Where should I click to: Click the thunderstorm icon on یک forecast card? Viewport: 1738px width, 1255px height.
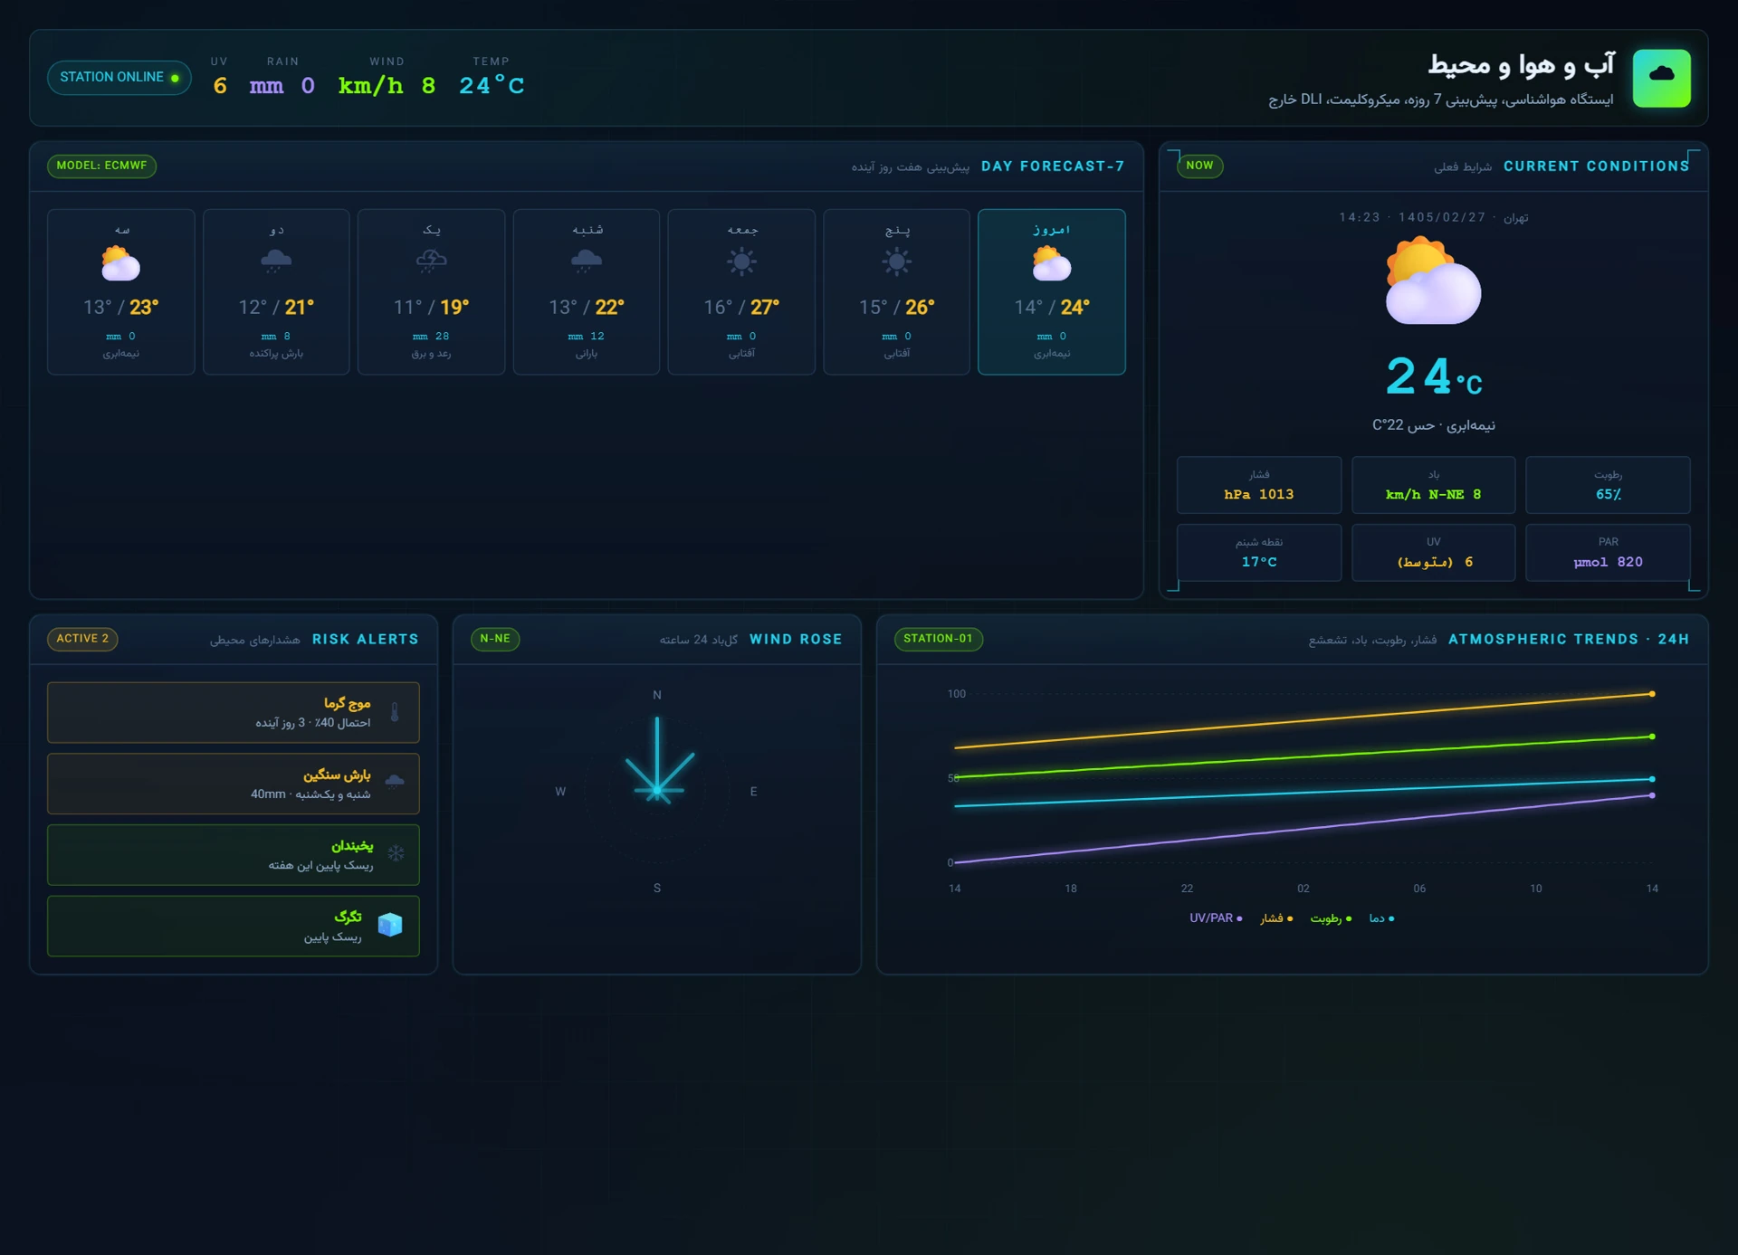tap(432, 262)
